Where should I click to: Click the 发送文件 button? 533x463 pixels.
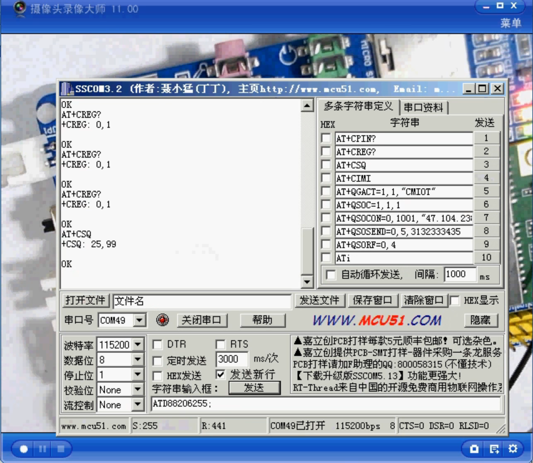pyautogui.click(x=319, y=300)
